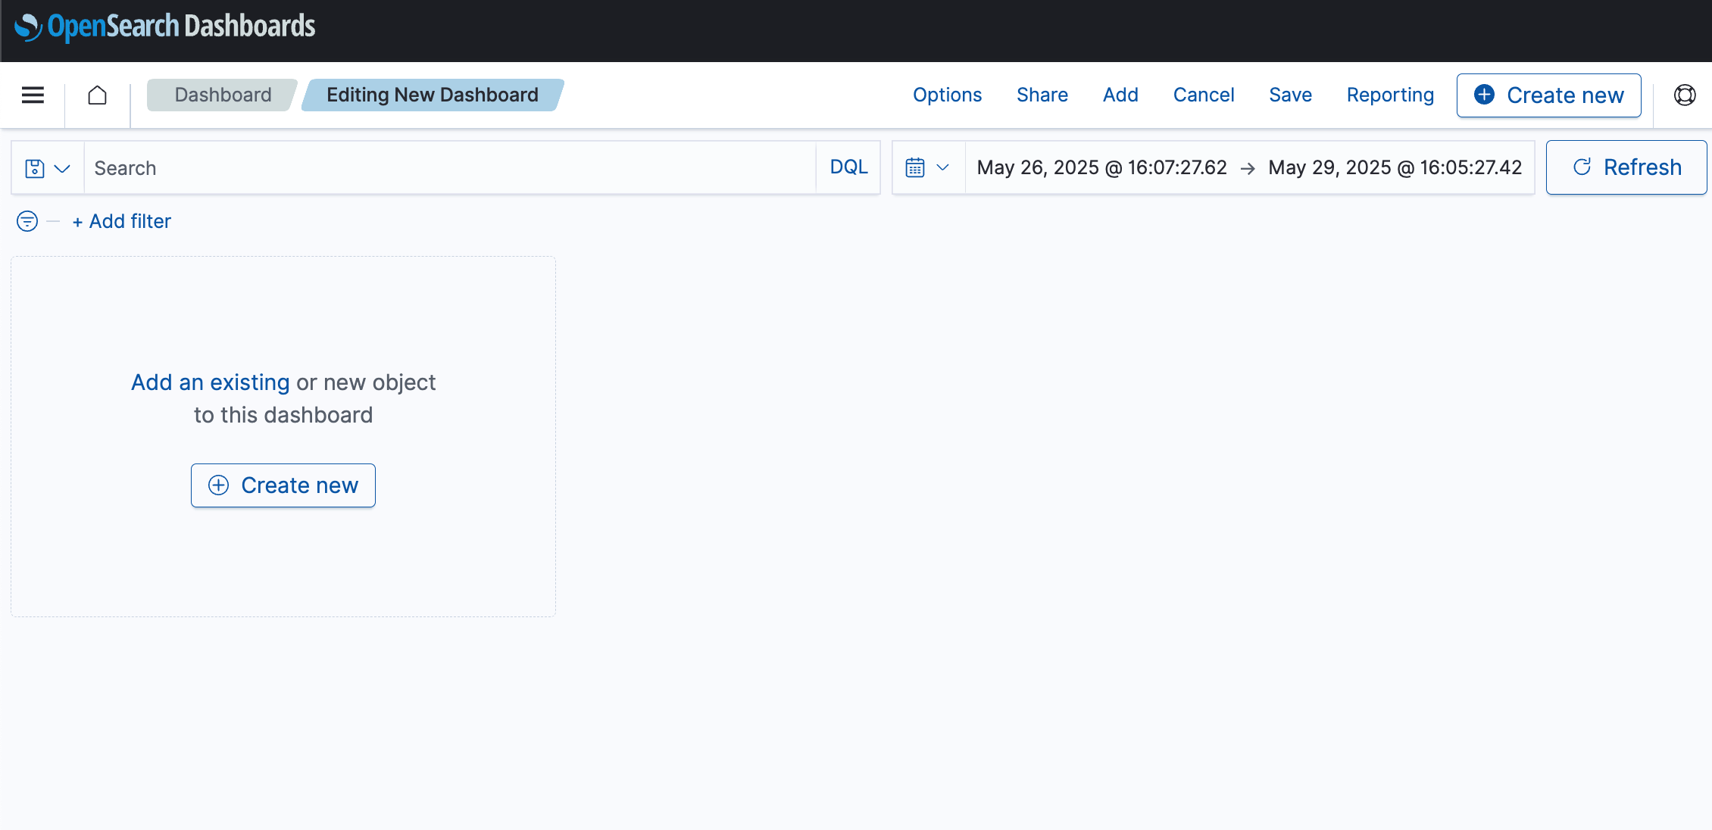Image resolution: width=1712 pixels, height=830 pixels.
Task: Open the Options menu item
Action: click(x=947, y=95)
